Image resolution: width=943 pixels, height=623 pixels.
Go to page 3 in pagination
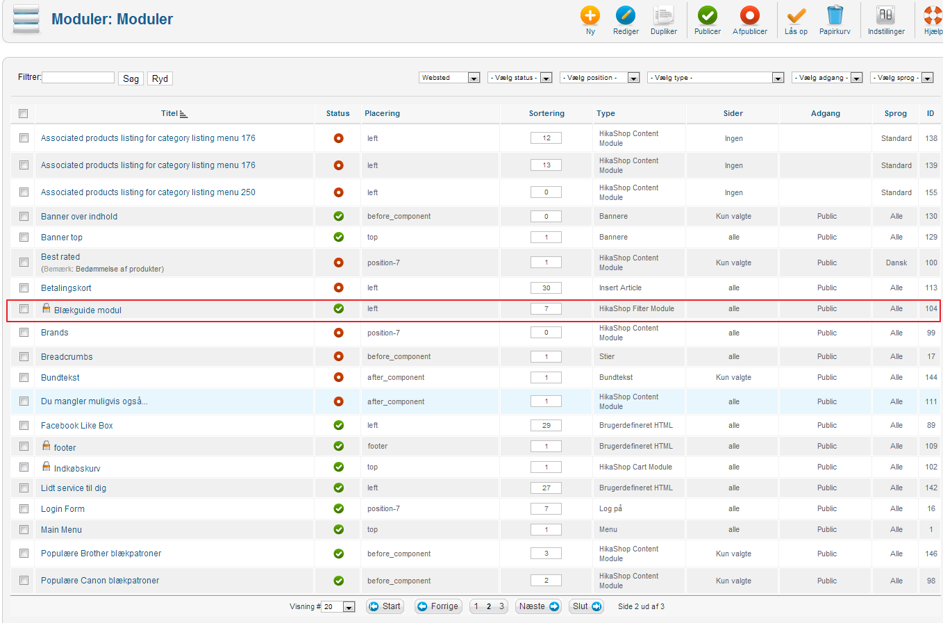(x=501, y=606)
